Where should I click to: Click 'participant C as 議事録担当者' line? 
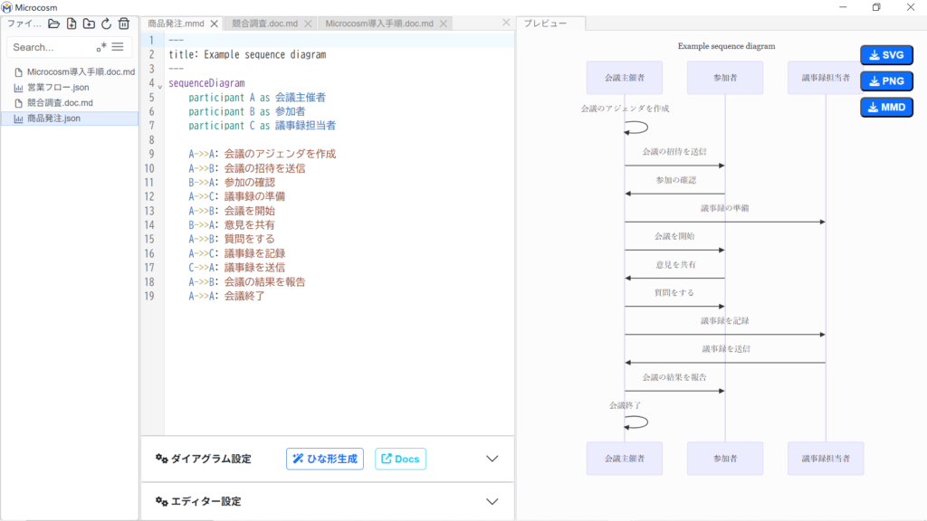click(262, 126)
